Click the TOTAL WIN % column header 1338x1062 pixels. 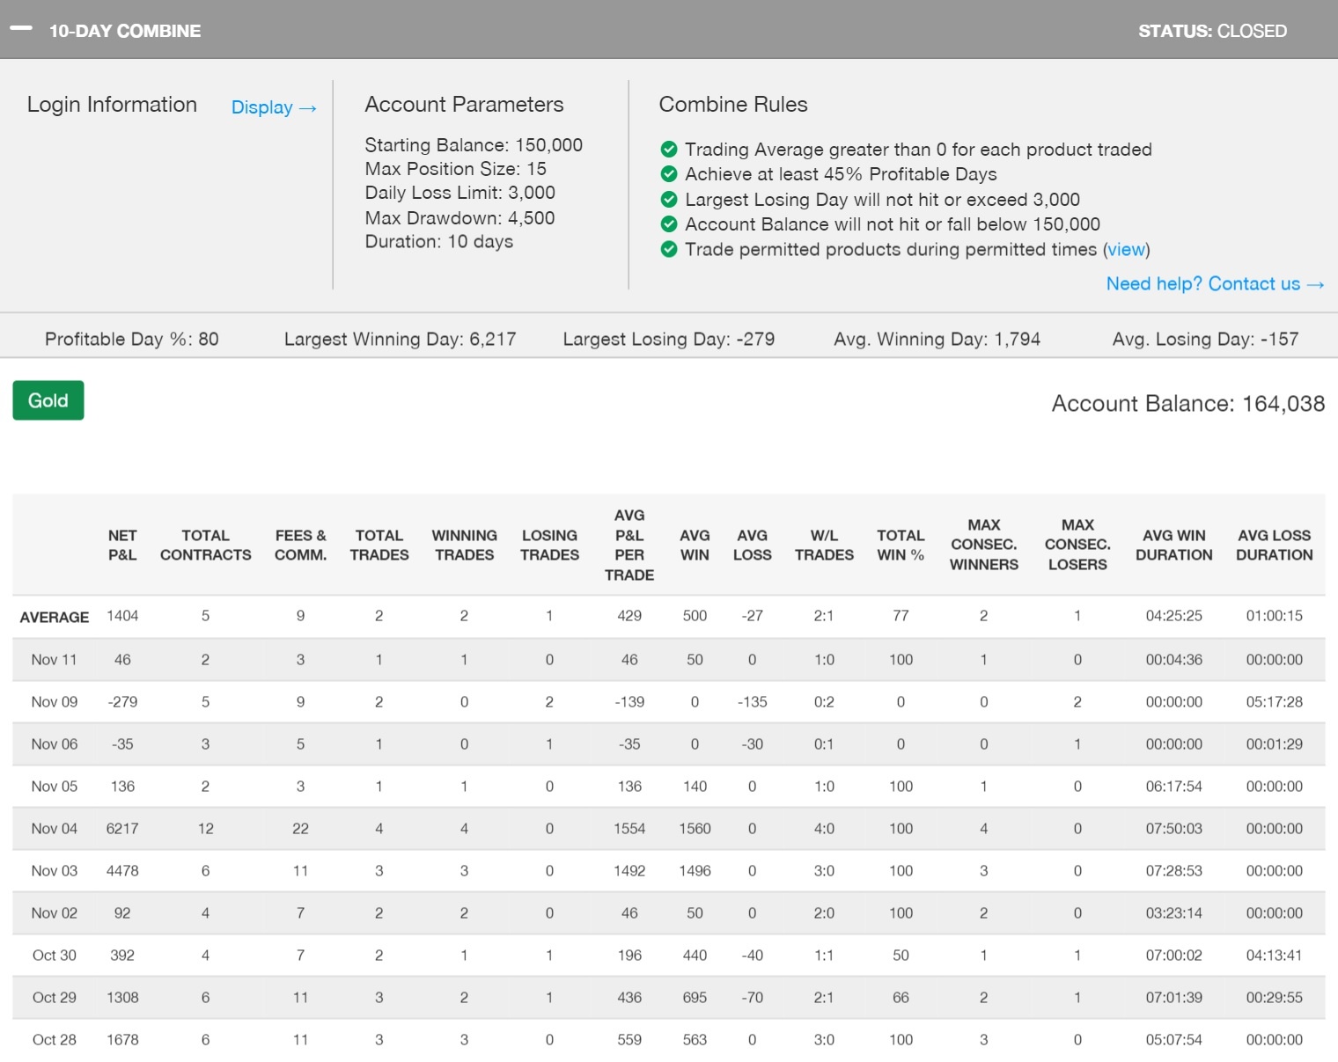click(901, 546)
